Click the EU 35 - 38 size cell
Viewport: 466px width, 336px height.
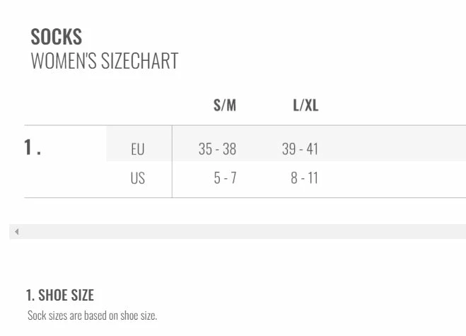pos(217,149)
